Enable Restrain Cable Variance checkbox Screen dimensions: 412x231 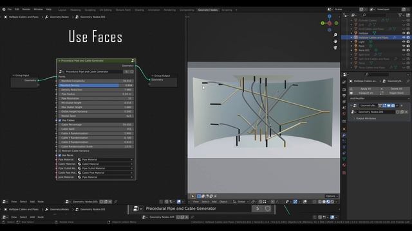pos(60,151)
